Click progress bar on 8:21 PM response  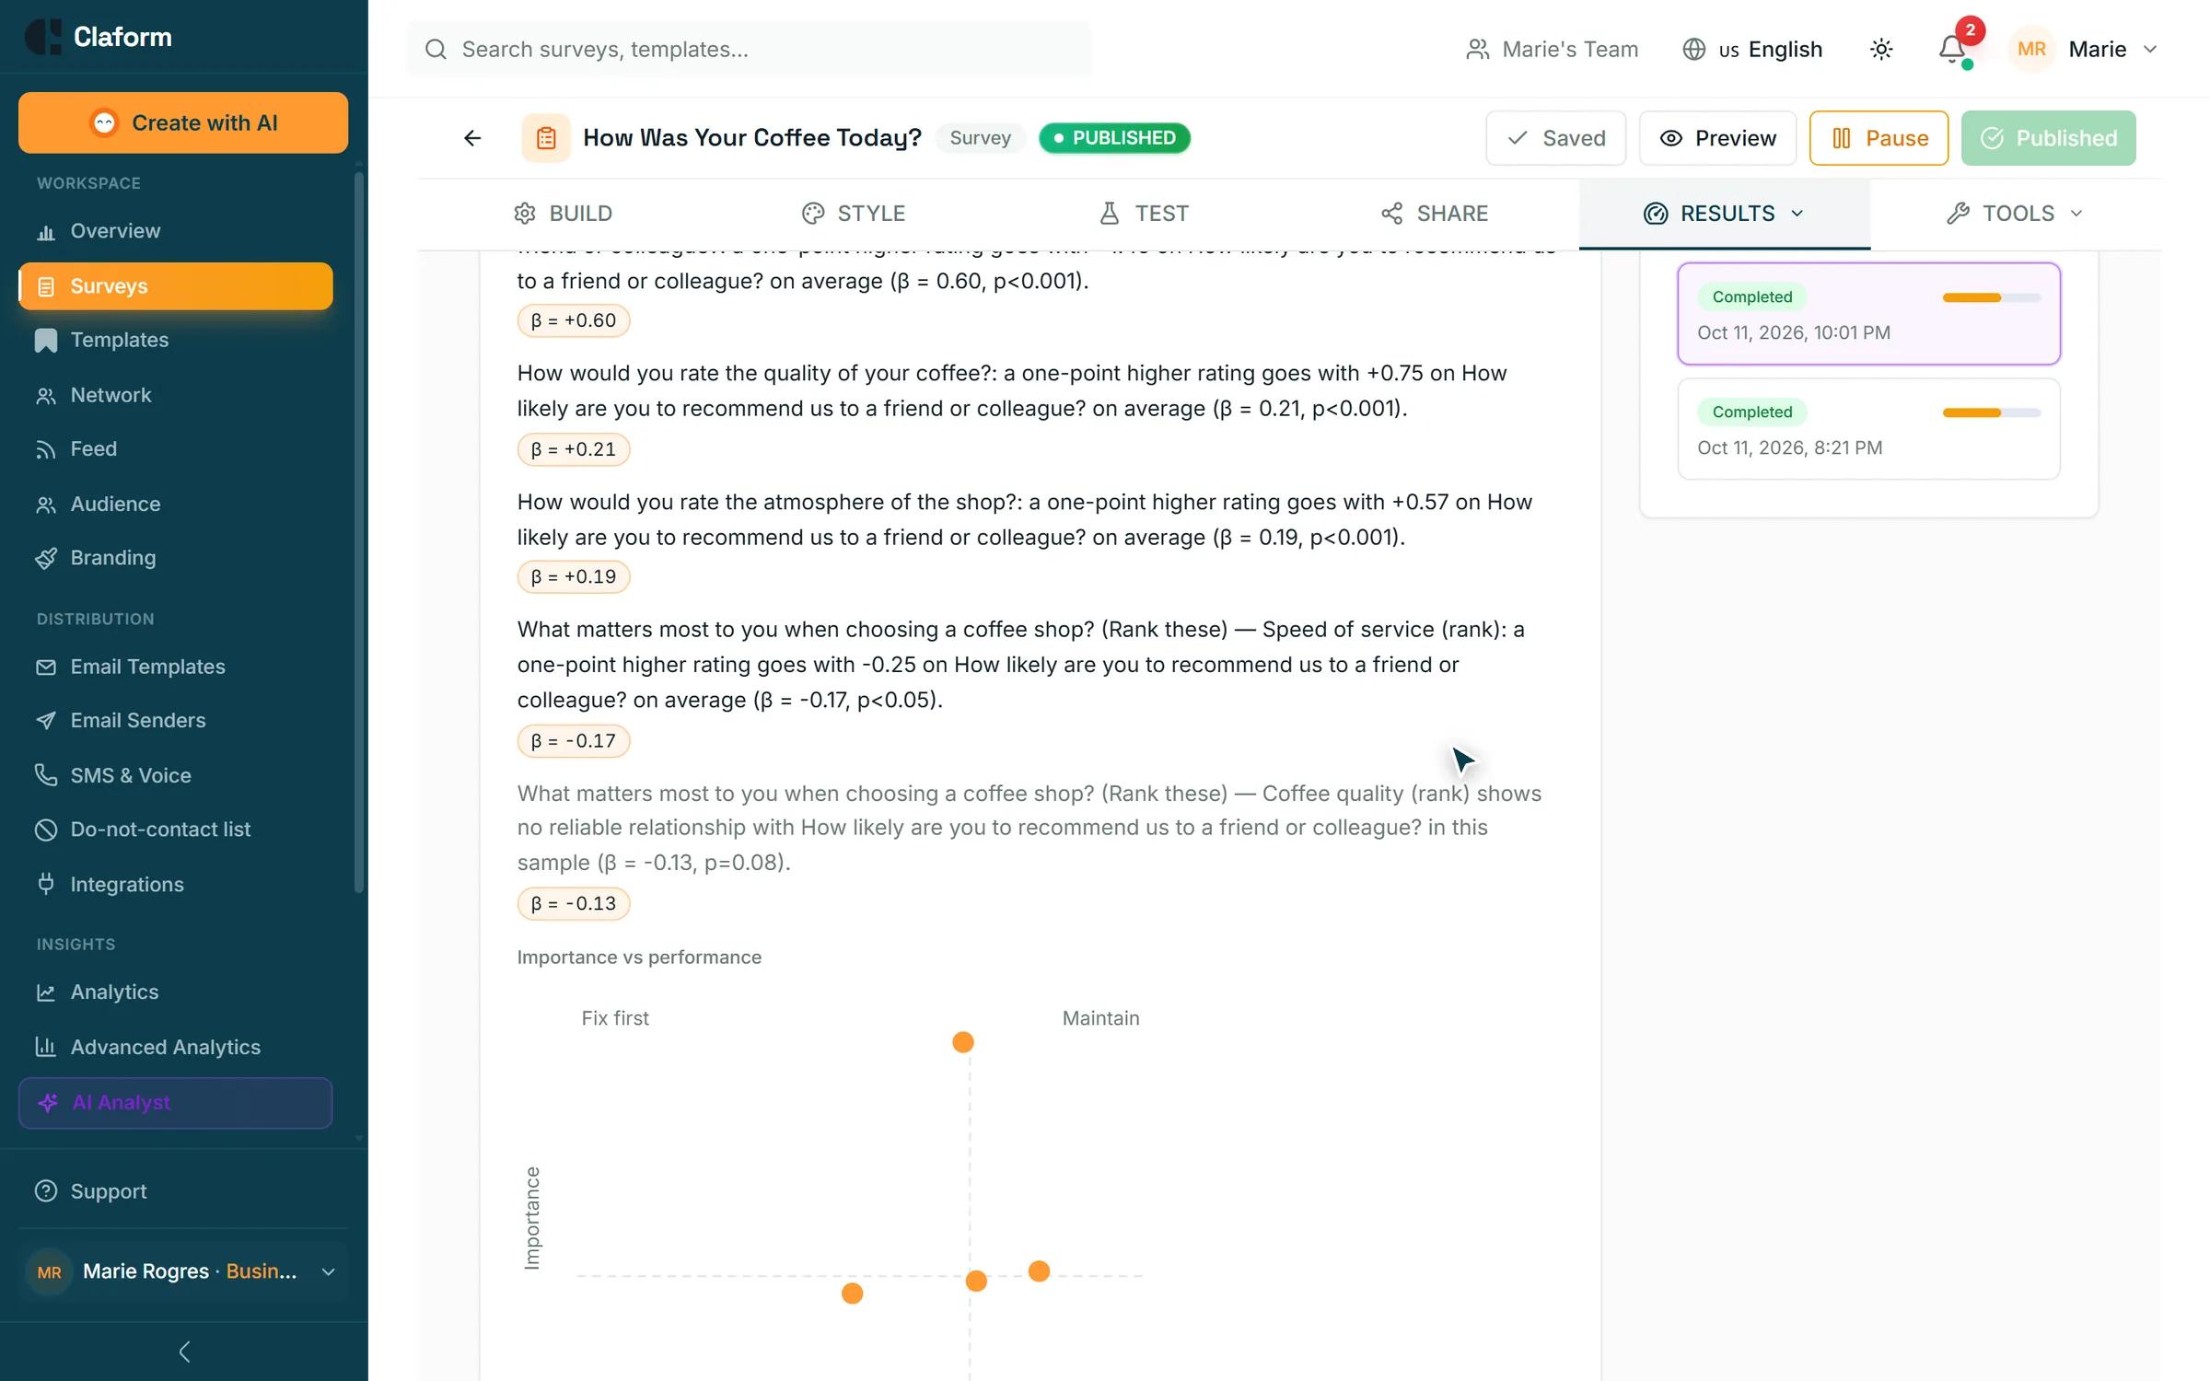[1991, 412]
